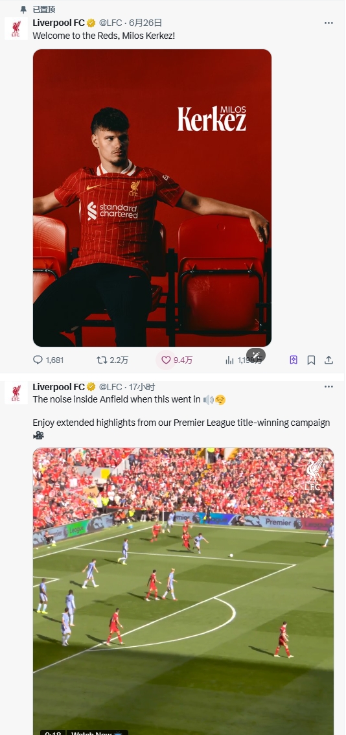Open Liverpool FC profile name in first post
This screenshot has width=346, height=735.
coord(58,23)
